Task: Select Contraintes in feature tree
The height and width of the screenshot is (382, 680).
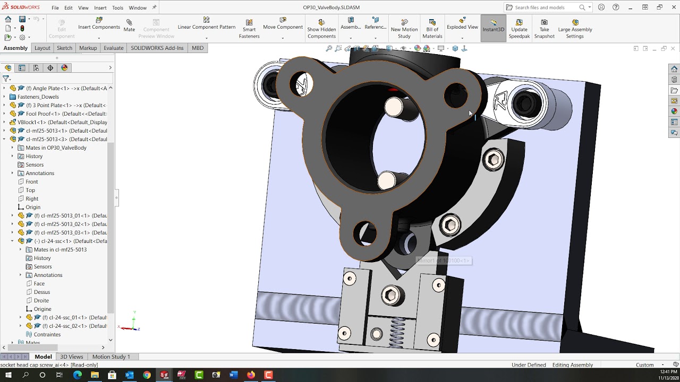Action: [47, 334]
